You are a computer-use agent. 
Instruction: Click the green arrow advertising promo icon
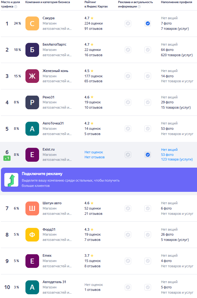click(x=11, y=180)
